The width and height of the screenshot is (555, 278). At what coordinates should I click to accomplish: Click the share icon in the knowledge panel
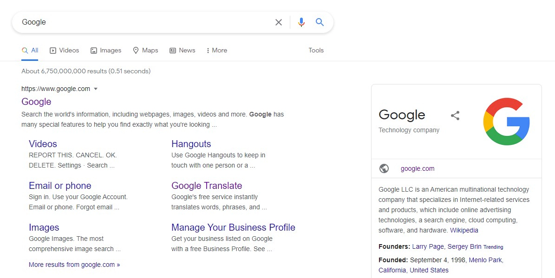coord(455,115)
